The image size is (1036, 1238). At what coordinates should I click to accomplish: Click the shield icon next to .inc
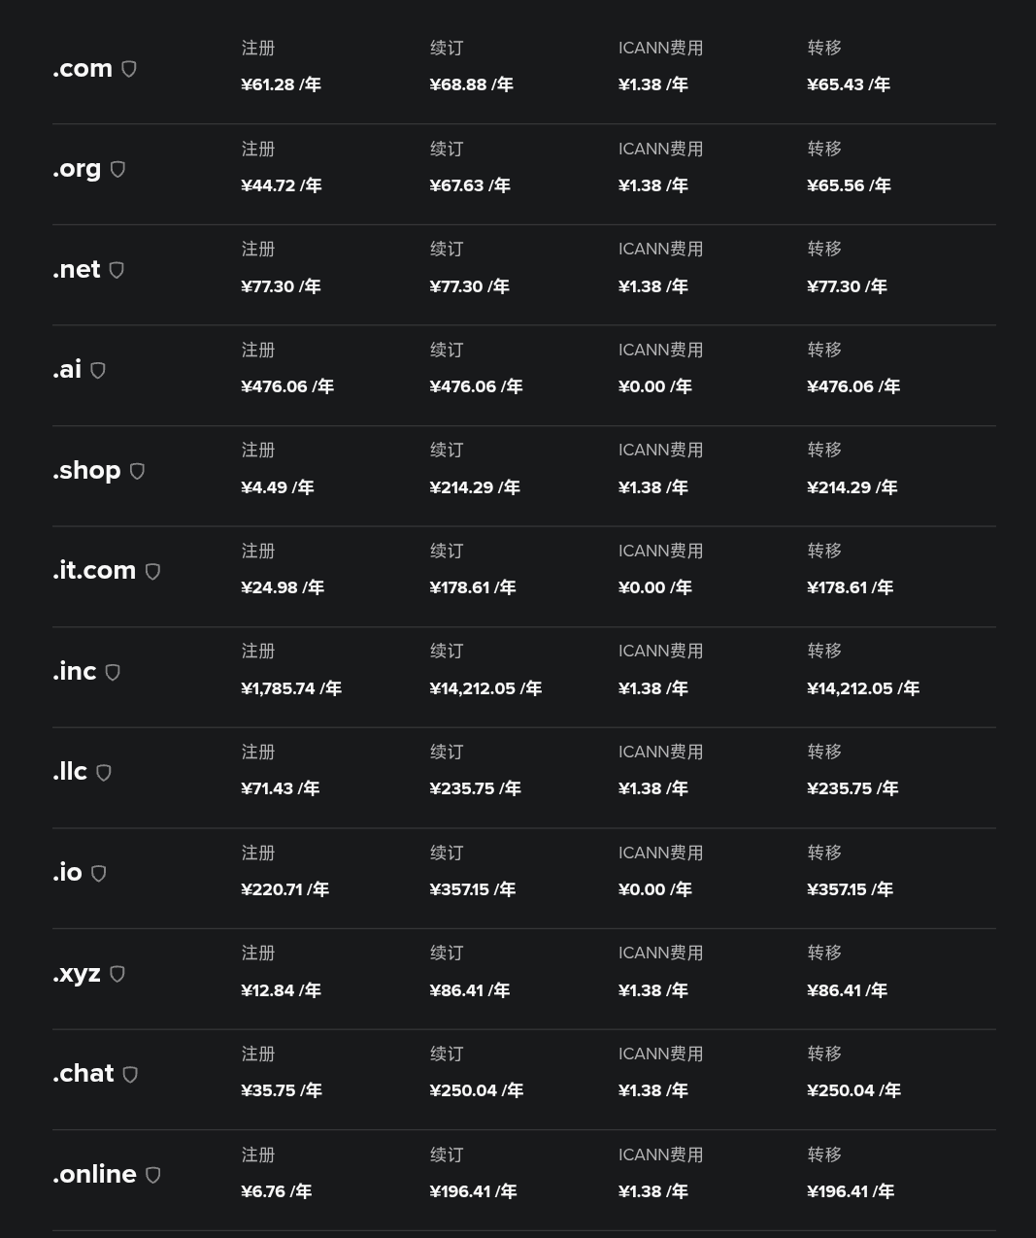[x=113, y=672]
